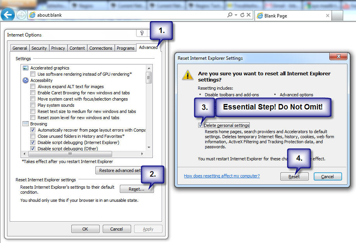Click the Accessibility category label

pos(41,80)
